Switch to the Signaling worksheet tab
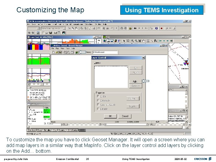Viewport: 216px width, 162px height. [x=47, y=130]
